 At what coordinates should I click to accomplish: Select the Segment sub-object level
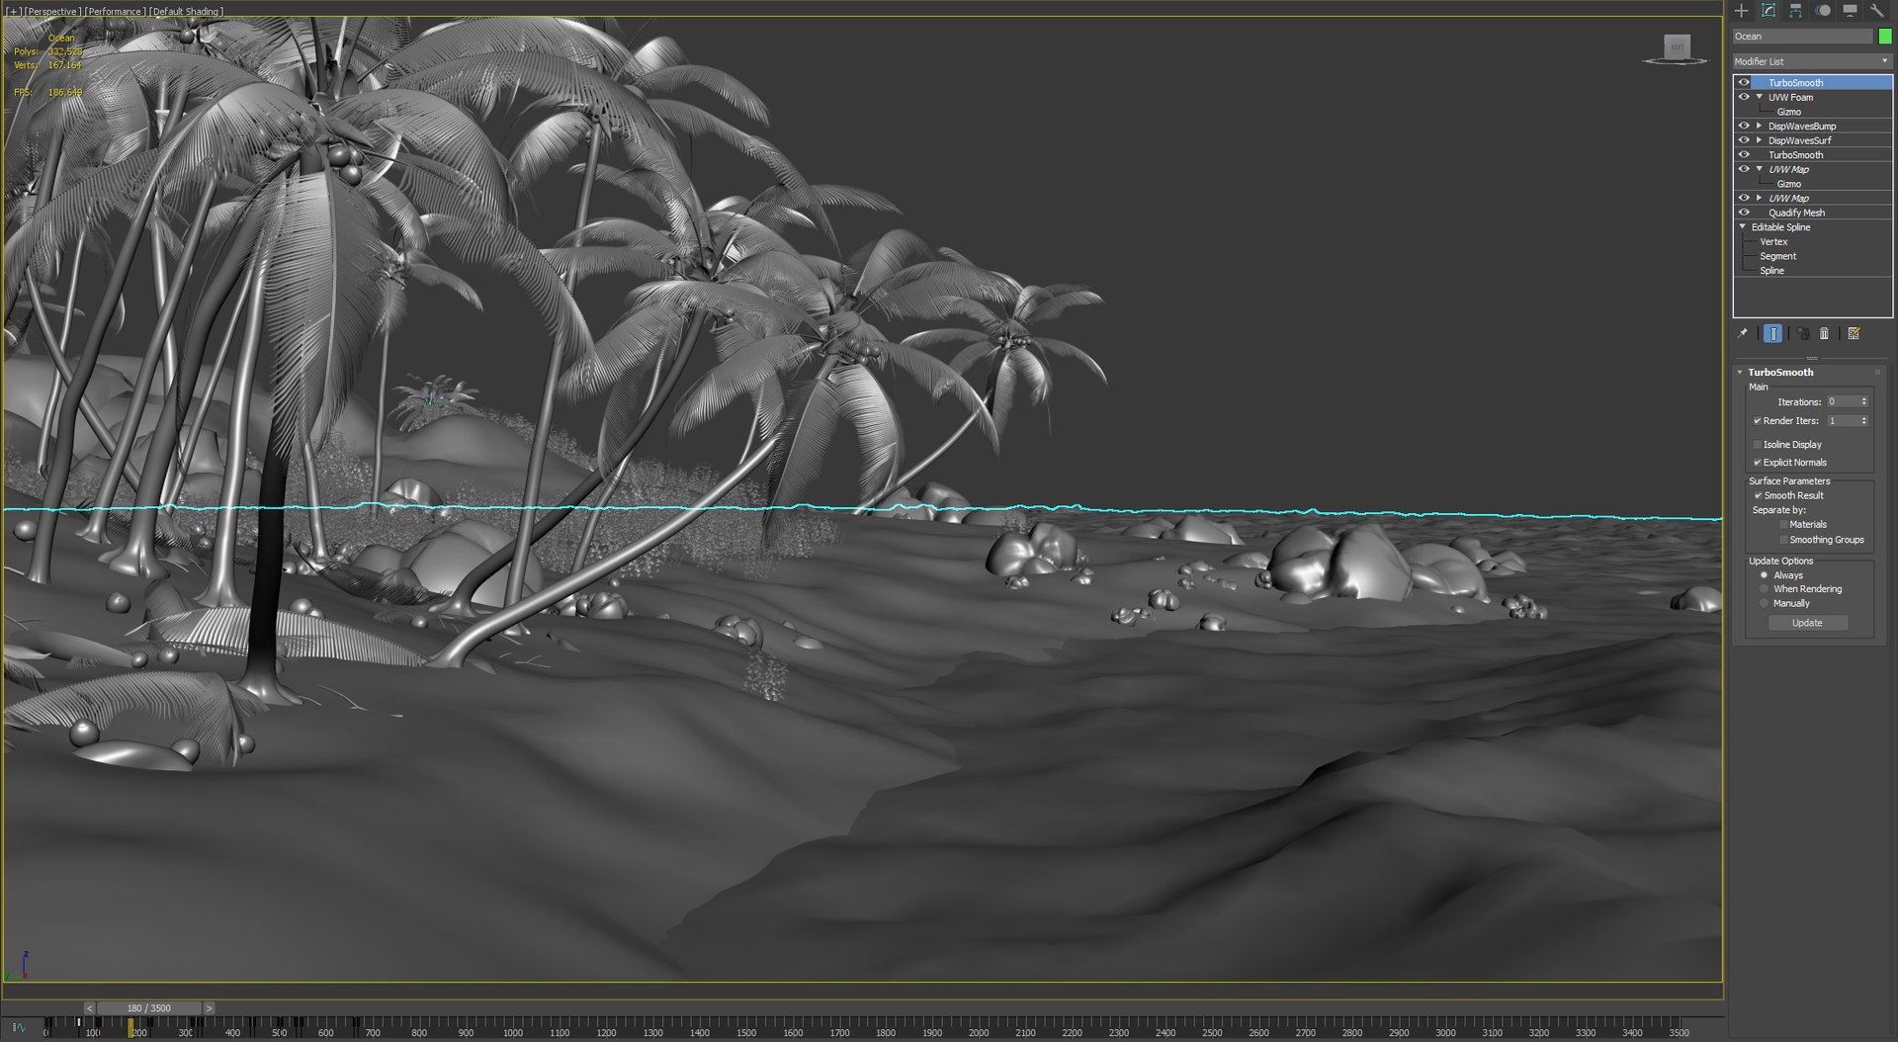click(x=1777, y=256)
